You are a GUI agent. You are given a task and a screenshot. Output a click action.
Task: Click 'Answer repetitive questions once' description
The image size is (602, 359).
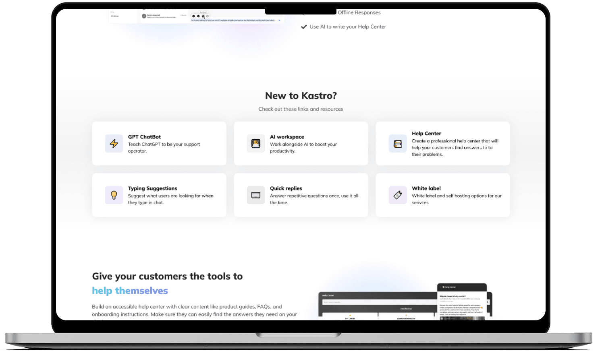coord(314,199)
